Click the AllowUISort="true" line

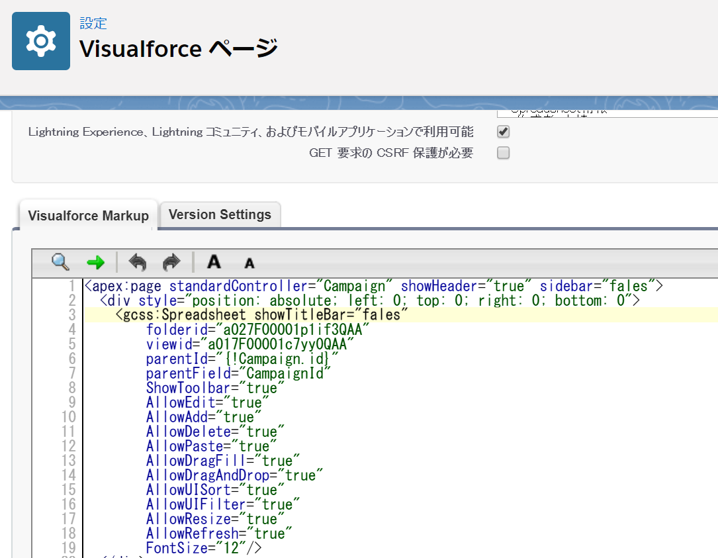(215, 490)
